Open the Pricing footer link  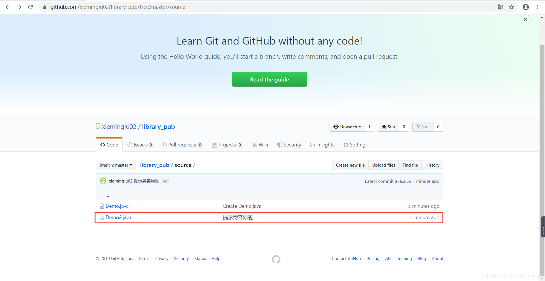click(x=373, y=259)
